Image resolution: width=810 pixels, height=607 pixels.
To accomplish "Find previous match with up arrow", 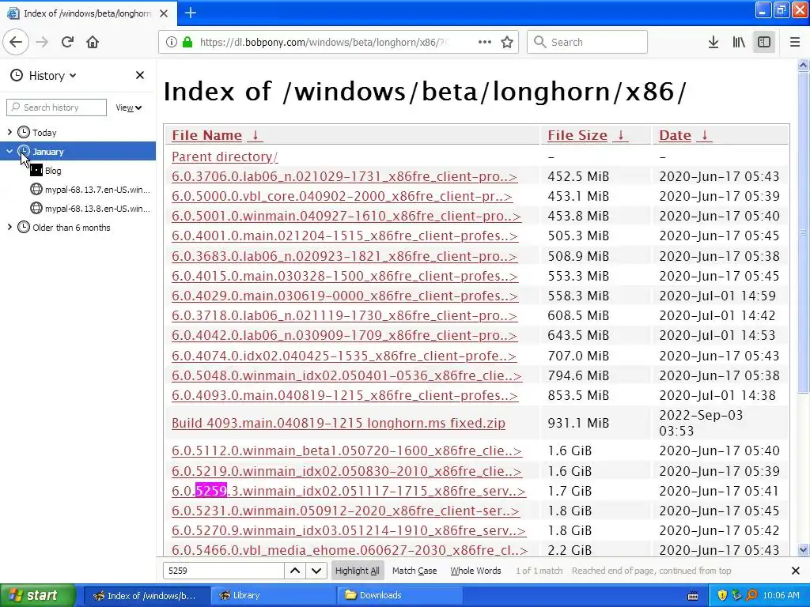I will [295, 571].
